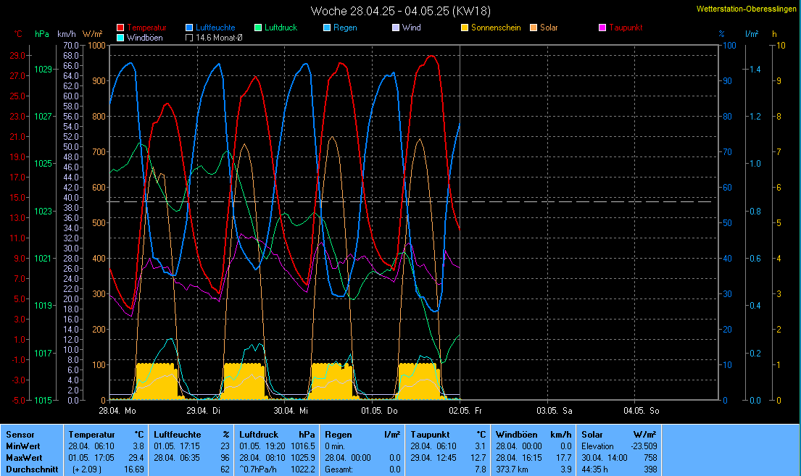
Task: Click the 'Temperatur' table column header
Action: pos(92,435)
